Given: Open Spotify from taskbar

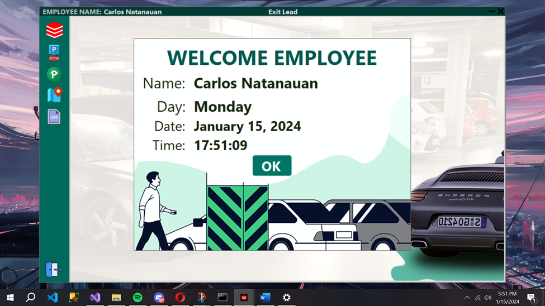Looking at the screenshot, I should [138, 297].
